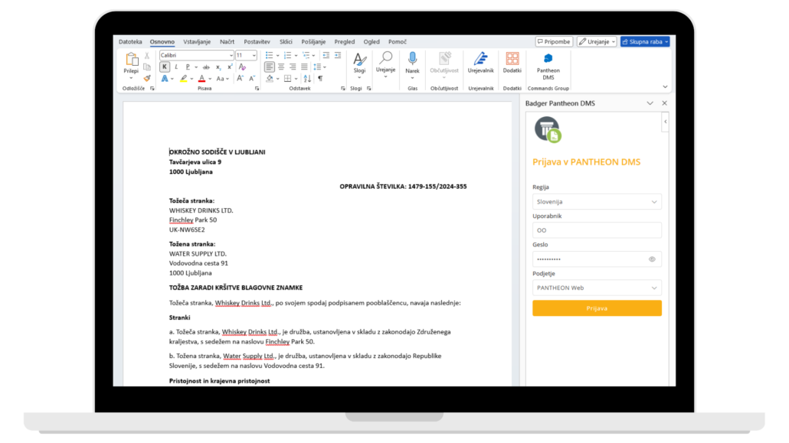Click the Copy icon in Odložišče

(x=147, y=67)
